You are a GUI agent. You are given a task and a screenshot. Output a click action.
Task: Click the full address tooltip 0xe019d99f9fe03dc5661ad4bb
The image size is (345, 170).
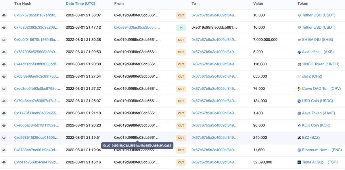click(137, 146)
